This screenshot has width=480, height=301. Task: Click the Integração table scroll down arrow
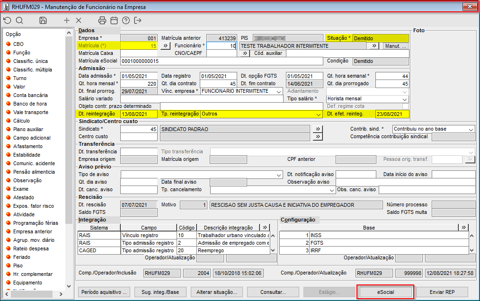point(273,250)
